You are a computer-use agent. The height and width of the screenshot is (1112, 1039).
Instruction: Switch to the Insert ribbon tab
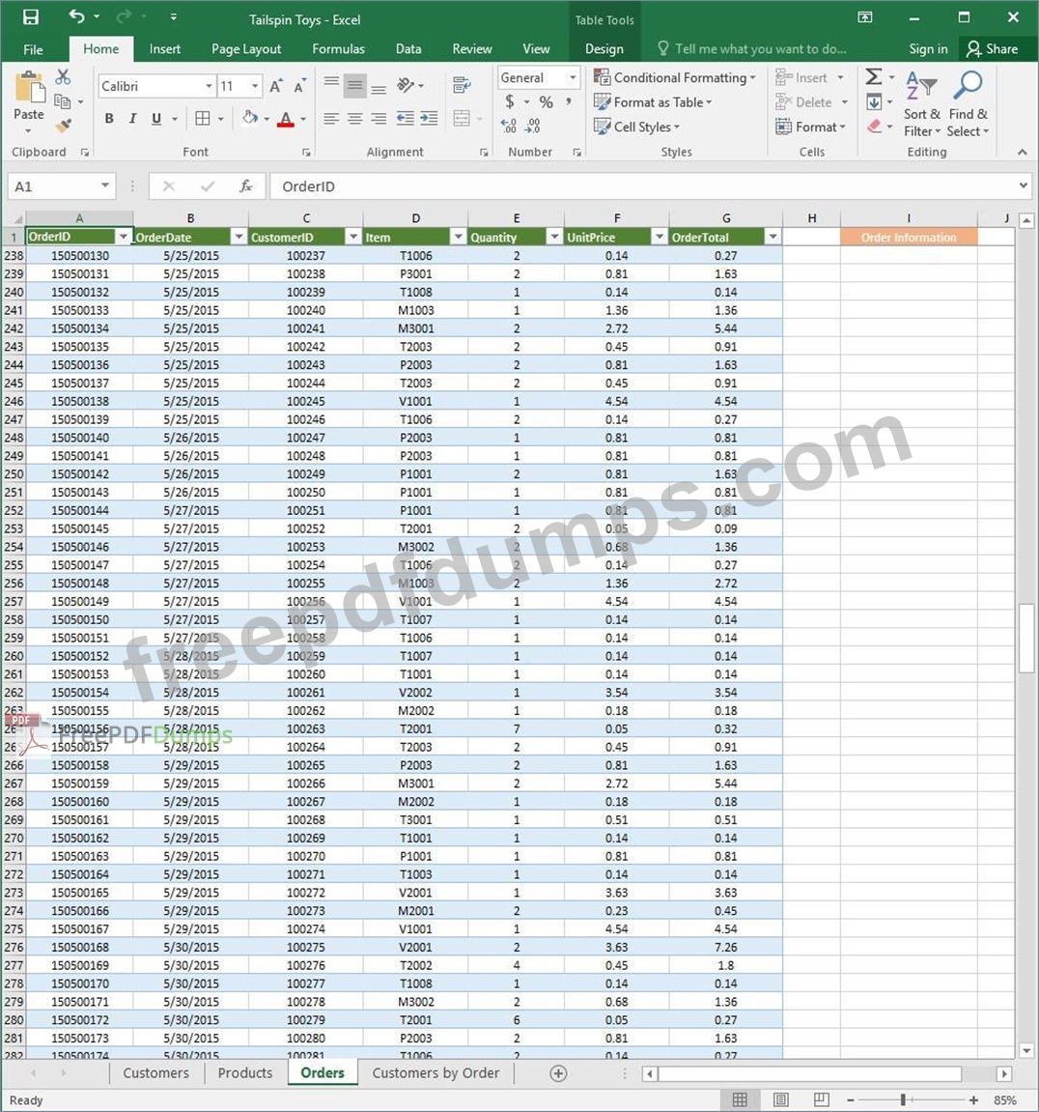tap(164, 49)
